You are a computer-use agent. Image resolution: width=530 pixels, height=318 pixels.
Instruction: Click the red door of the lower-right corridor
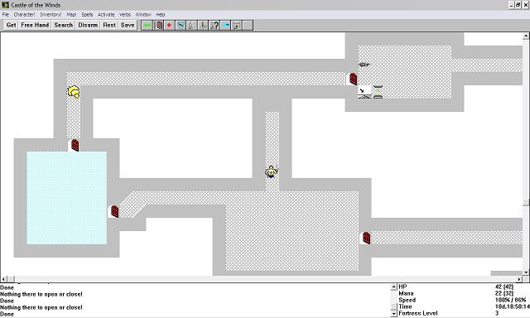pyautogui.click(x=366, y=238)
